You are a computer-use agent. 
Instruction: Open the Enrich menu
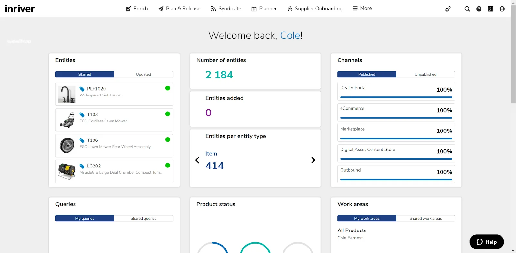(x=137, y=9)
